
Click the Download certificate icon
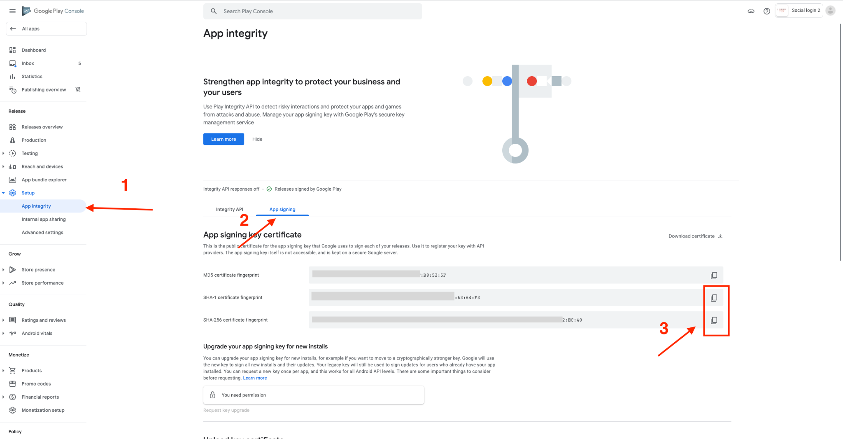coord(720,236)
